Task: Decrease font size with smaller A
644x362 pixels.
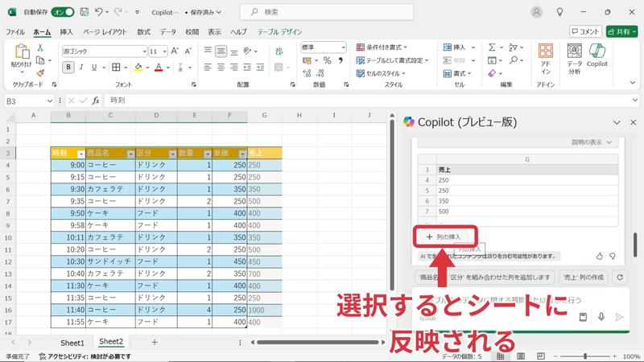Action: coord(188,51)
